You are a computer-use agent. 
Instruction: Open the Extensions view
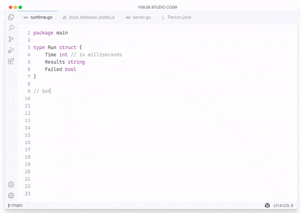pos(11,61)
